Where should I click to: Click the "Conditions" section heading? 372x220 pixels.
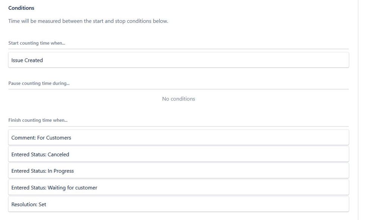21,7
